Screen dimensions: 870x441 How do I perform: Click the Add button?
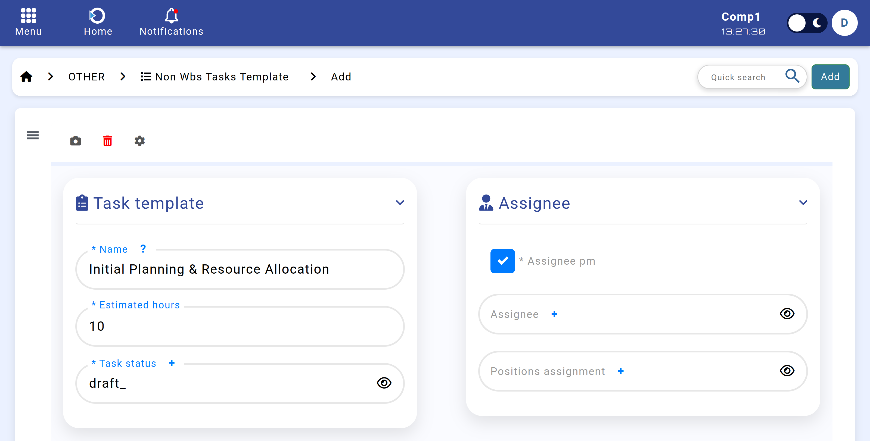coord(830,77)
